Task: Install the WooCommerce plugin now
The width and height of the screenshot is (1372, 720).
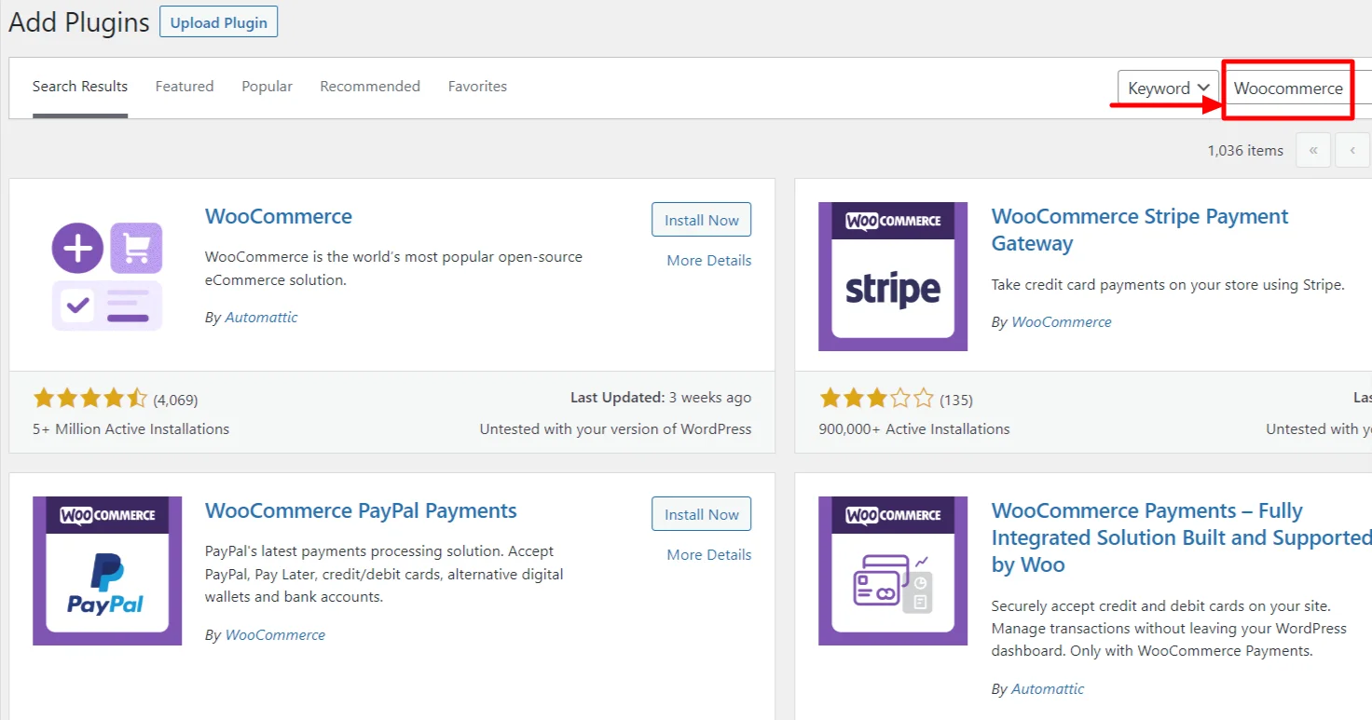Action: [x=701, y=220]
